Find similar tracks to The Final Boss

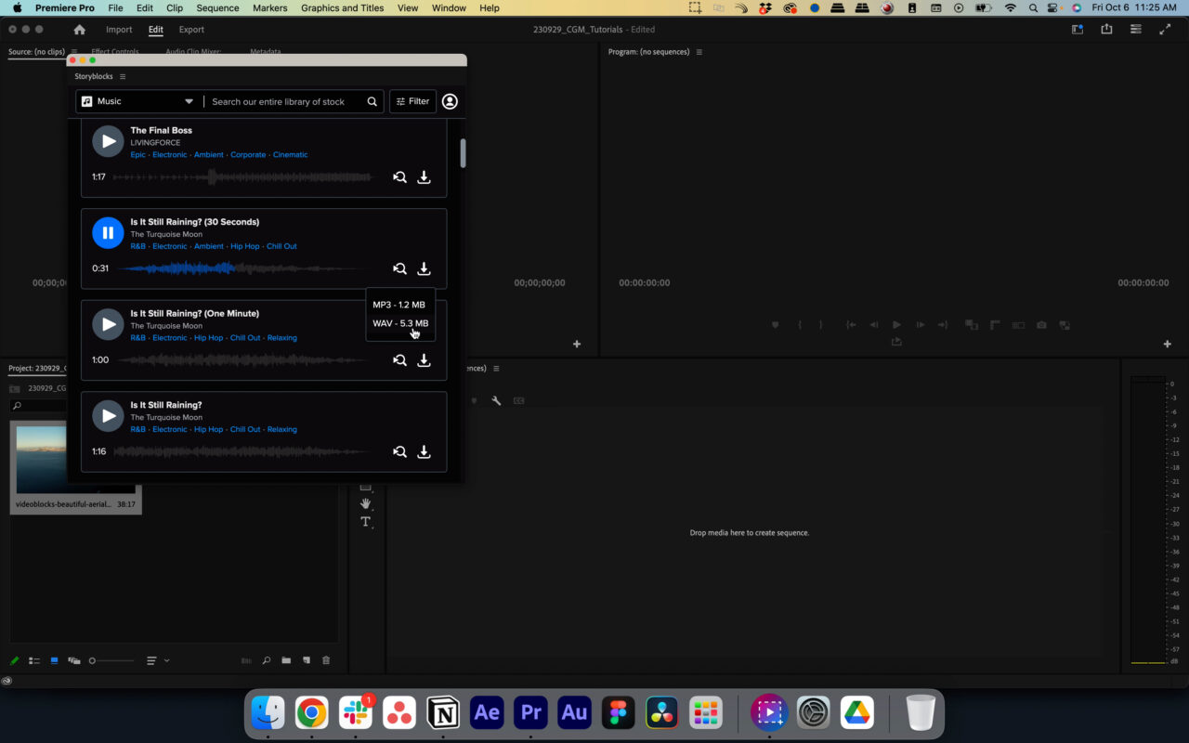(x=399, y=177)
